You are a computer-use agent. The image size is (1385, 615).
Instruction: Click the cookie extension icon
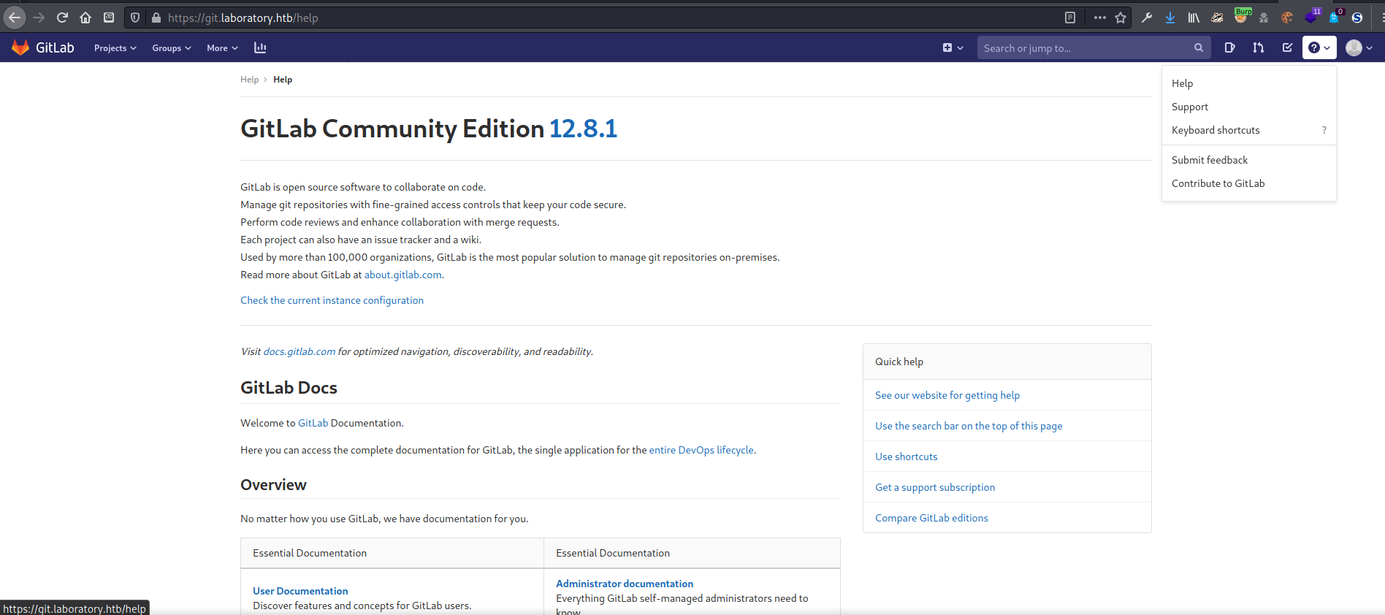click(1287, 18)
